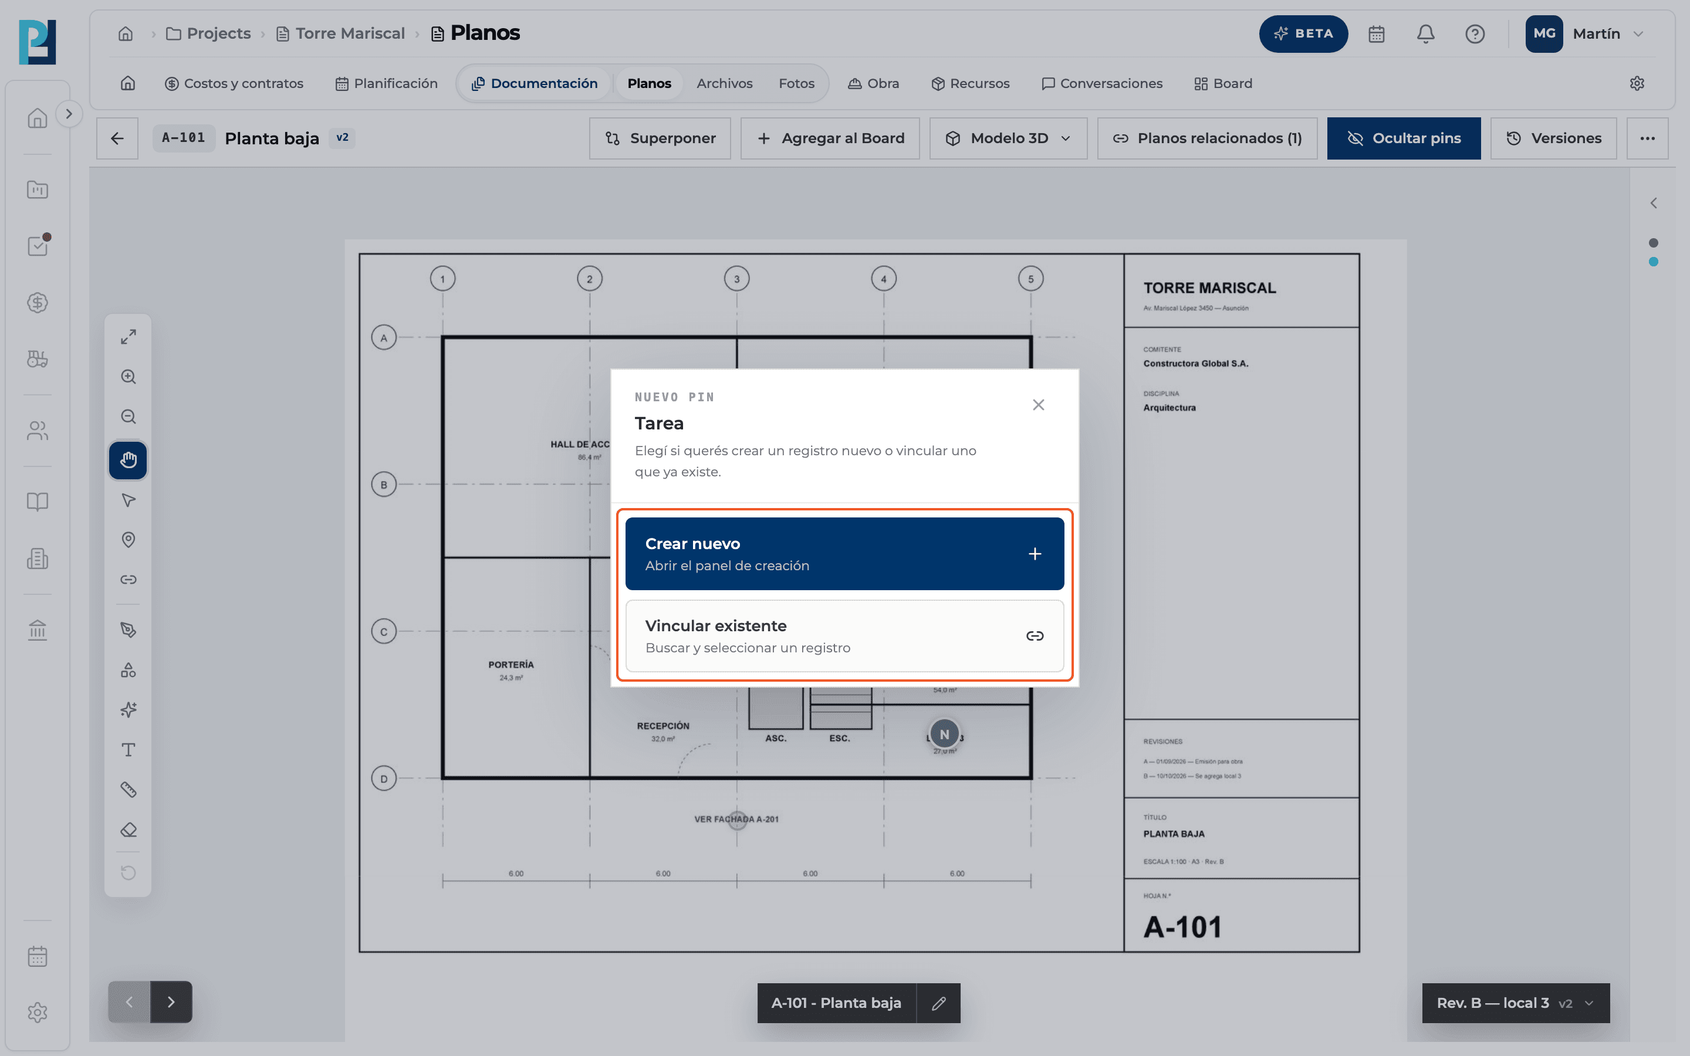
Task: Open Versiones history
Action: 1553,138
